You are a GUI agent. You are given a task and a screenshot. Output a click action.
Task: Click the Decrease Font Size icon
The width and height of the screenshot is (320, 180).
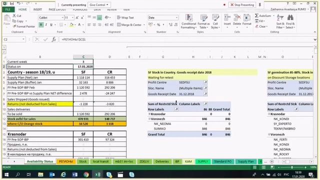pos(82,18)
